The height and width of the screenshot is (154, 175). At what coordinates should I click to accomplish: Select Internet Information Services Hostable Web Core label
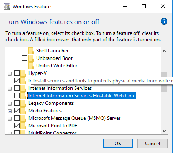[x=82, y=96]
